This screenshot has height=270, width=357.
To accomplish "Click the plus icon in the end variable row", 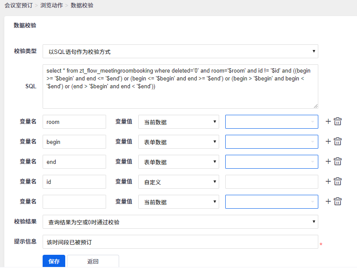I will [x=328, y=162].
